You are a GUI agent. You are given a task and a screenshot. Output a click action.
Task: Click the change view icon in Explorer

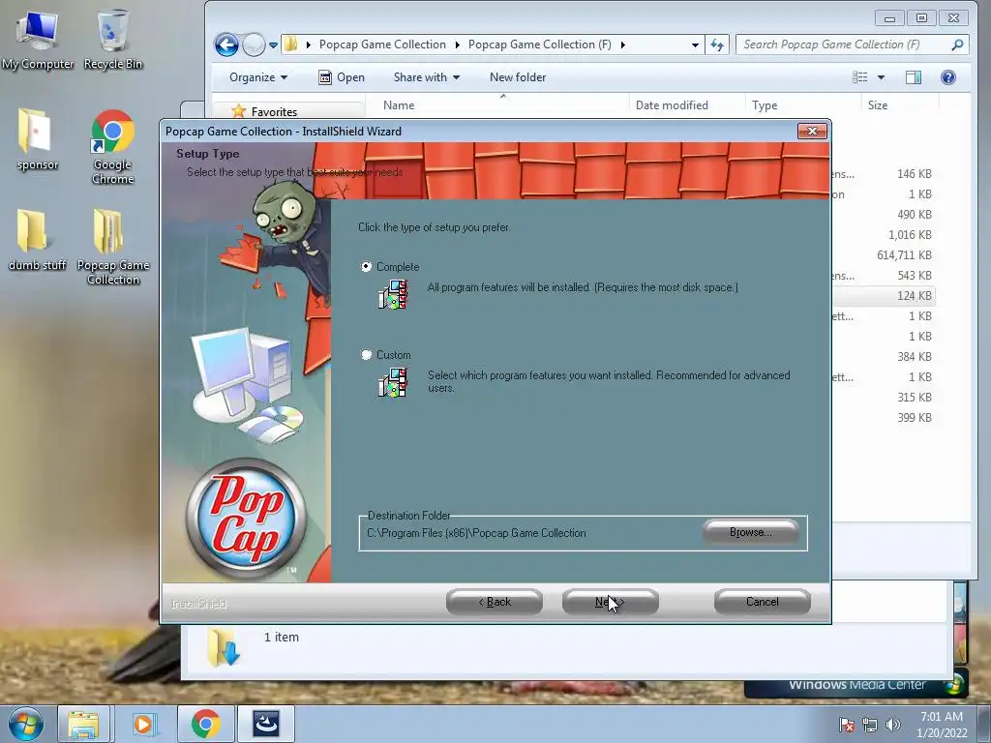860,77
